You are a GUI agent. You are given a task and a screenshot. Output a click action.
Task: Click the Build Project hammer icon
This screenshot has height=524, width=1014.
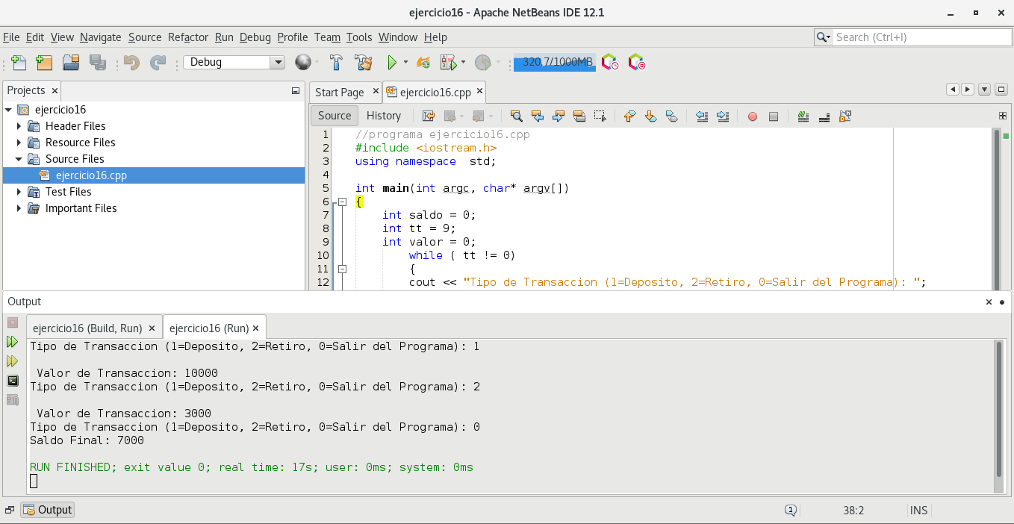pyautogui.click(x=337, y=63)
